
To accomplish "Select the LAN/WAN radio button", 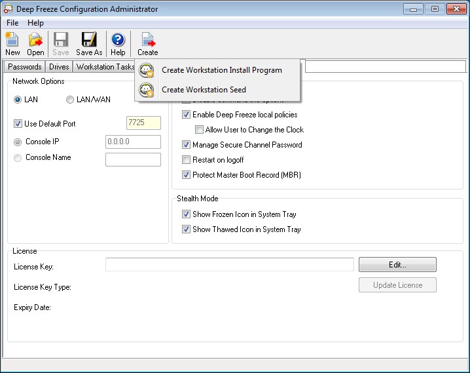I will click(x=70, y=100).
